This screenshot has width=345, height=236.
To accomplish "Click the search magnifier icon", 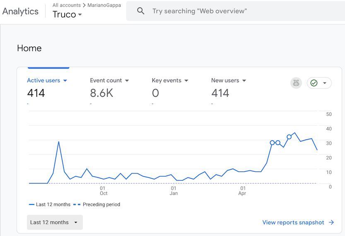I will click(x=140, y=11).
